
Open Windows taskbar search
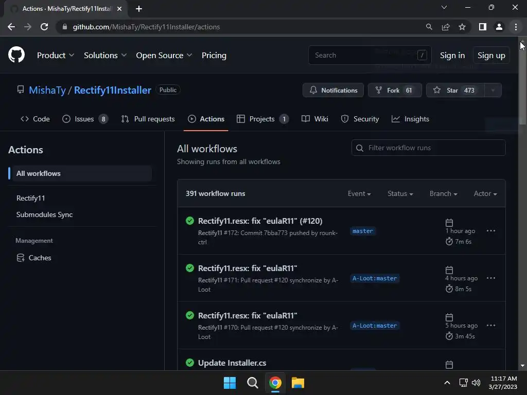tap(252, 383)
